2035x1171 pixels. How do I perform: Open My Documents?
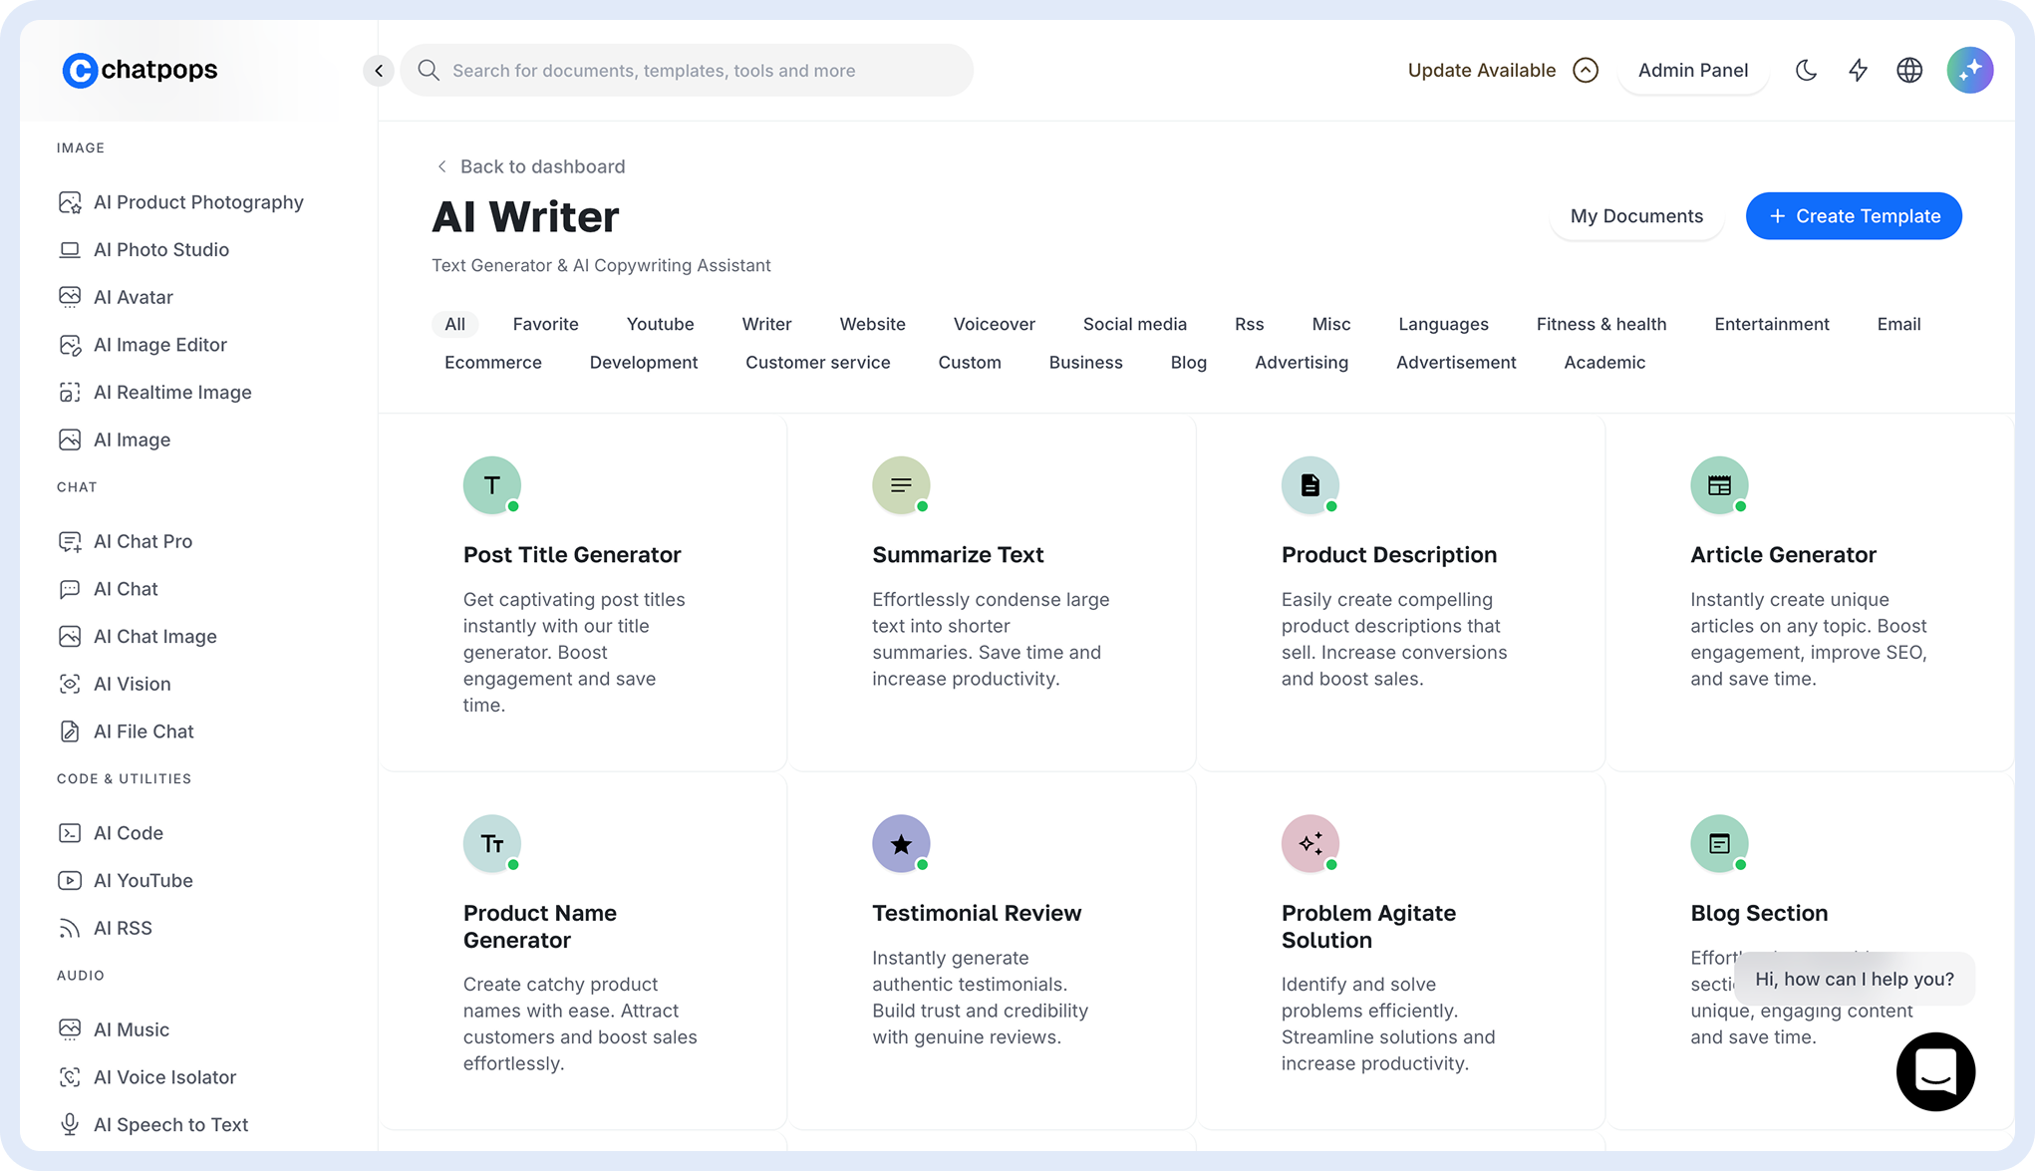coord(1636,216)
